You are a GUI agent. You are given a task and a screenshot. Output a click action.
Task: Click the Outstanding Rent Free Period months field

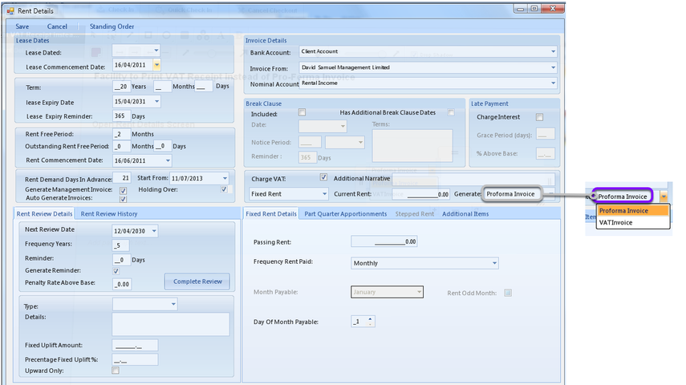[121, 146]
